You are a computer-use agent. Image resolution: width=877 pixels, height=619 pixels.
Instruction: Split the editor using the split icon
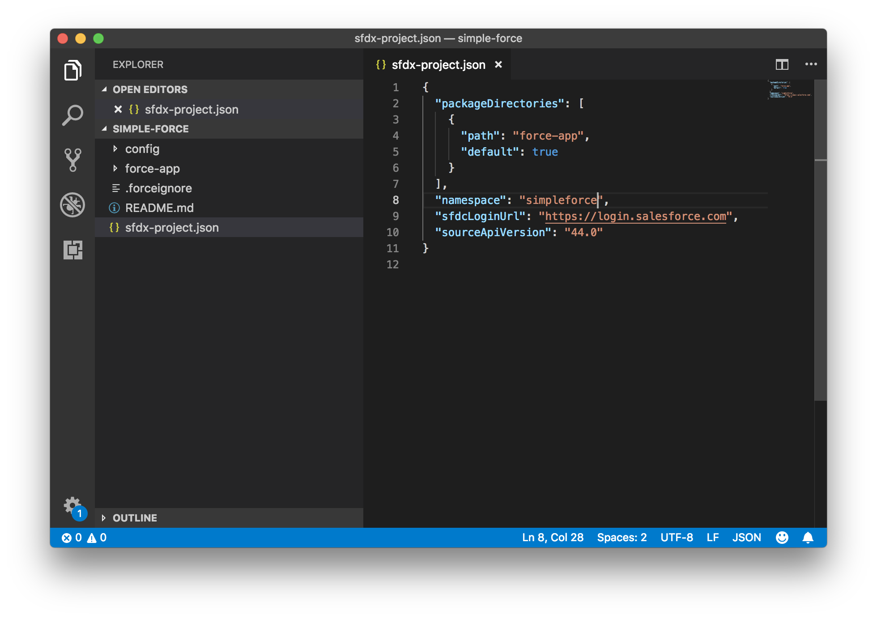tap(782, 64)
